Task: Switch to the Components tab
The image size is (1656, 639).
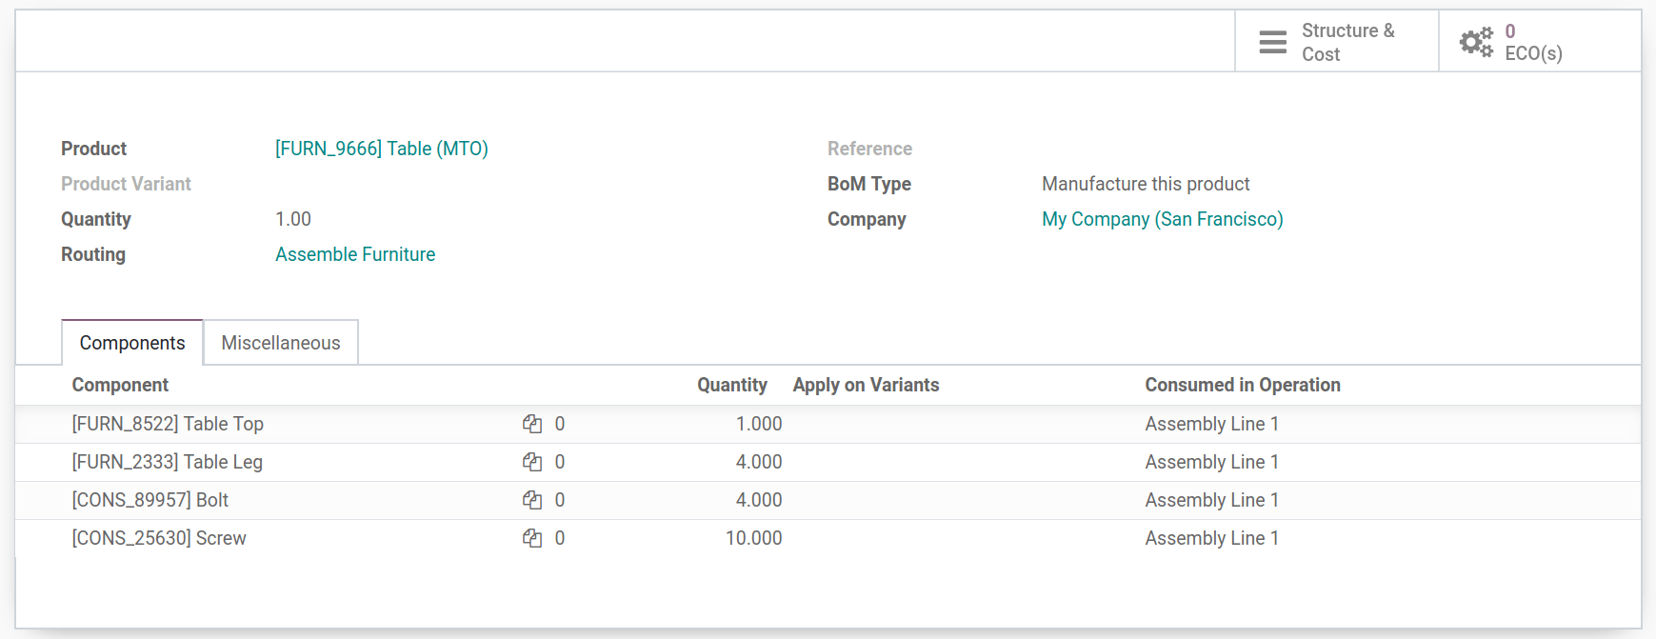Action: pyautogui.click(x=132, y=343)
